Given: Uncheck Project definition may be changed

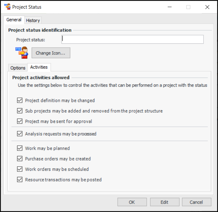Looking at the screenshot, I should (20, 101).
